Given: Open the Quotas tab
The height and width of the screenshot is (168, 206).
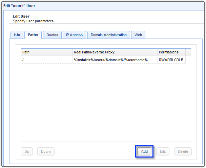Looking at the screenshot, I should [x=52, y=35].
